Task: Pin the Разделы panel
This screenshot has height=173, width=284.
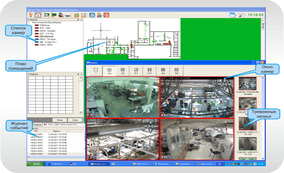Action: click(78, 74)
